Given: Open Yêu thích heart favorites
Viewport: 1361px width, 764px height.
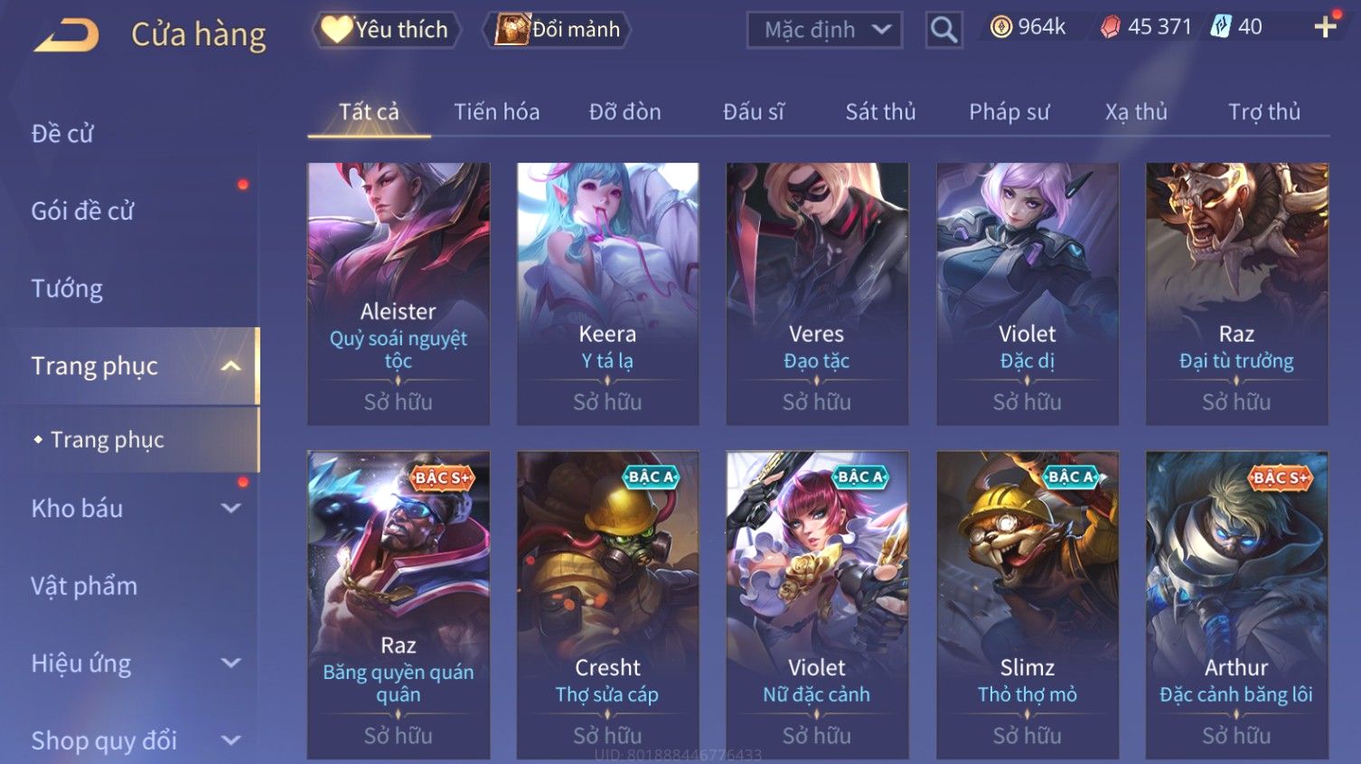Looking at the screenshot, I should (x=386, y=30).
